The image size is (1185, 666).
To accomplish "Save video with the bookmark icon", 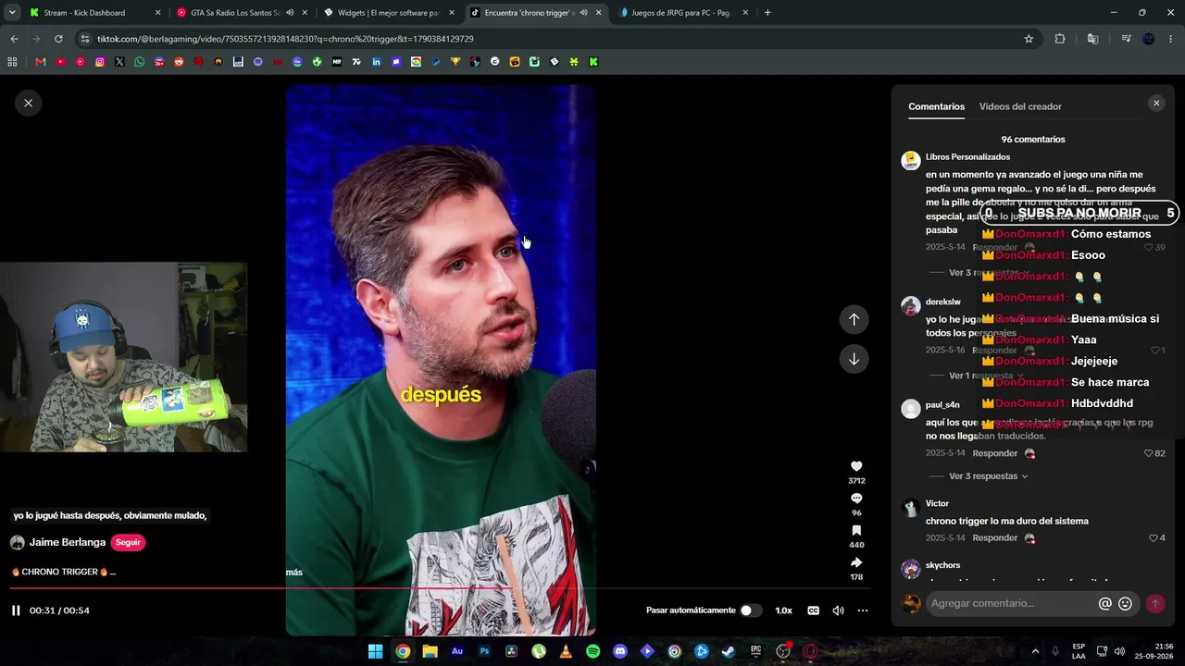I will click(x=856, y=530).
